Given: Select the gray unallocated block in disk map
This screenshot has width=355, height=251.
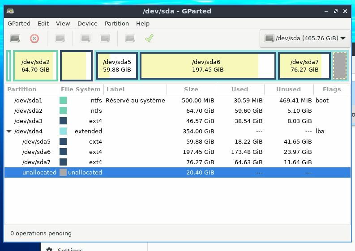Looking at the screenshot, I should [340, 66].
